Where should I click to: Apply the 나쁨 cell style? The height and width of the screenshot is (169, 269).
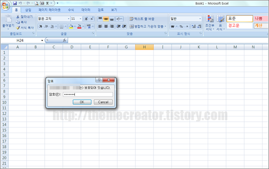[x=261, y=18]
